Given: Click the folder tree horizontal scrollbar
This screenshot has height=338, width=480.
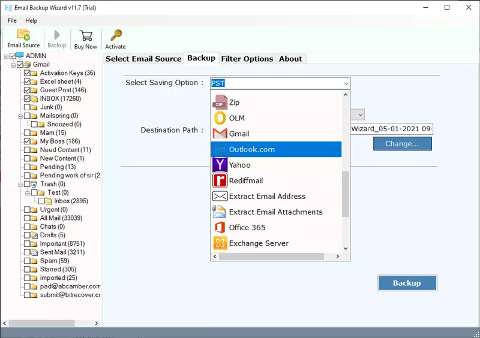Looking at the screenshot, I should pos(41,323).
